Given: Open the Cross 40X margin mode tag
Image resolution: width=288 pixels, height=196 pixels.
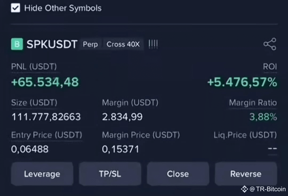Looking at the screenshot, I should (x=123, y=44).
